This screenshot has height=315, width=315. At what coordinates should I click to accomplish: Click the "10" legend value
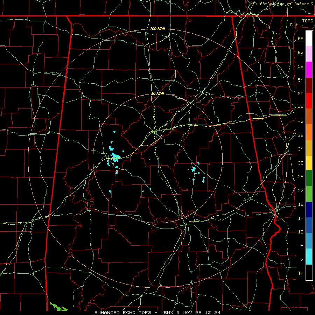click(301, 232)
